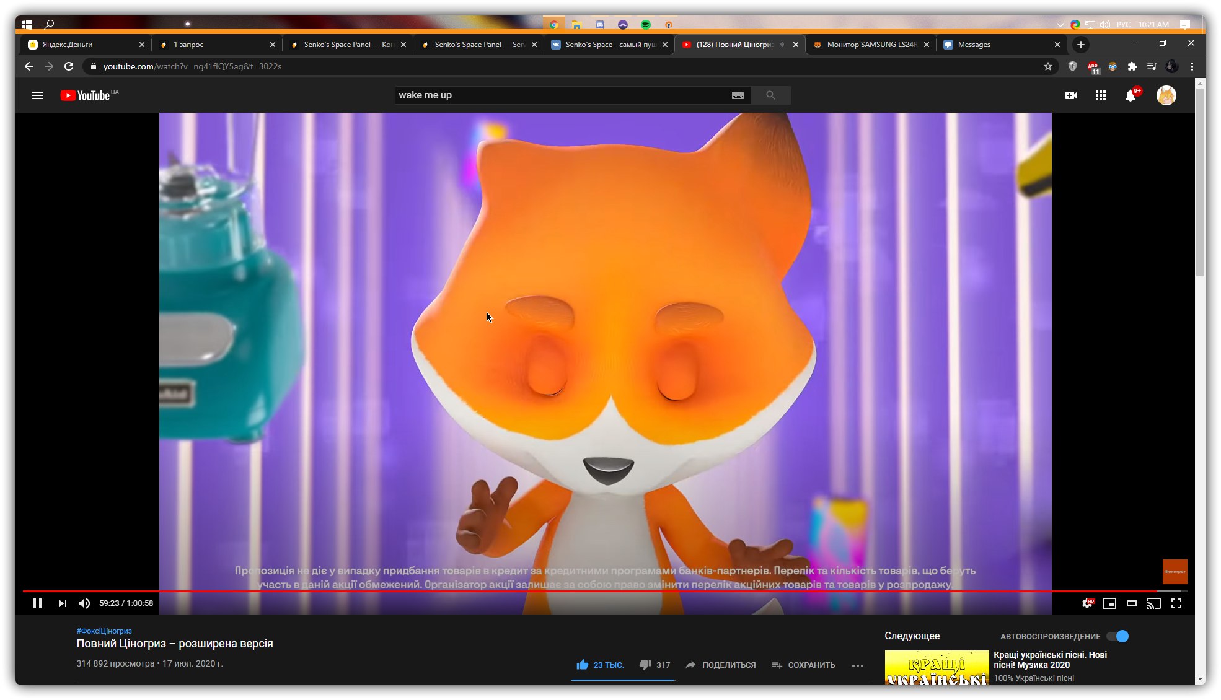Open Windows taskbar search
The height and width of the screenshot is (700, 1221).
[50, 24]
